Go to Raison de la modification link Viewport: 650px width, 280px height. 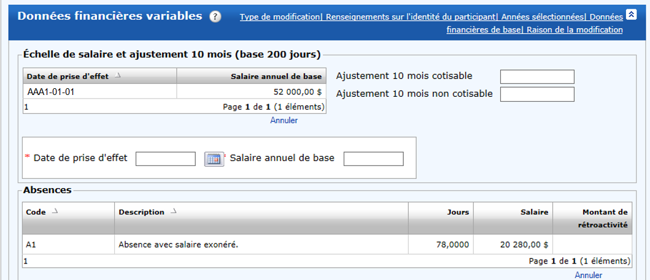pos(575,30)
